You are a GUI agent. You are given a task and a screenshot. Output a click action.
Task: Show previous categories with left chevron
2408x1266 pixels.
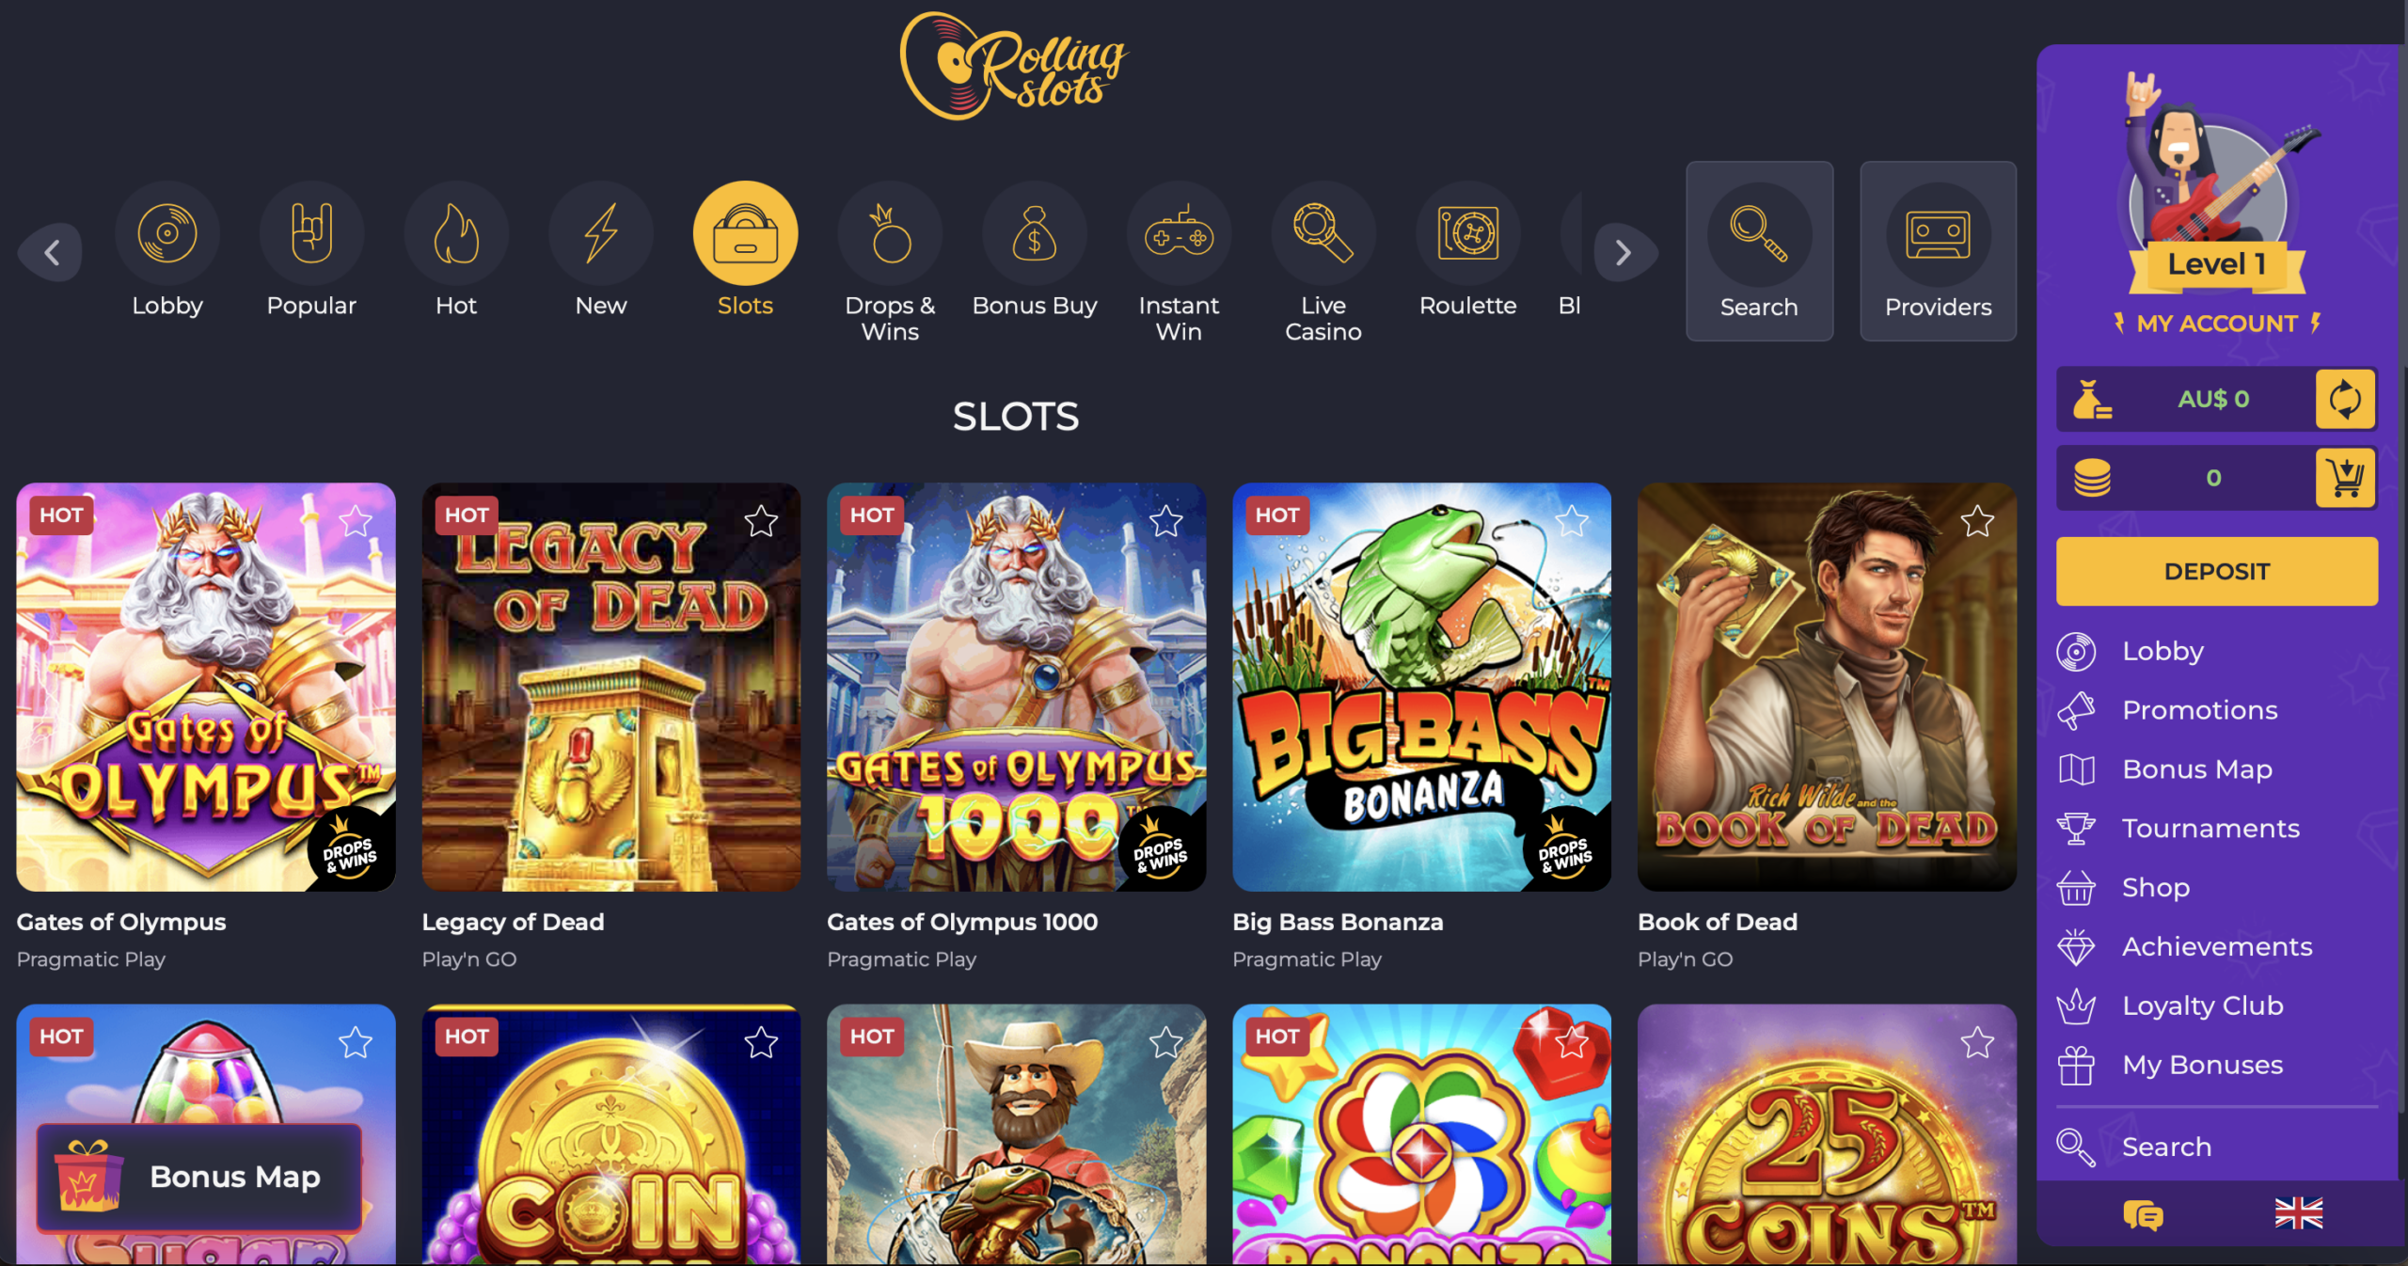pos(52,252)
